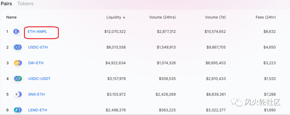The width and height of the screenshot is (290, 115).
Task: Click the Name column header
Action: 11,17
